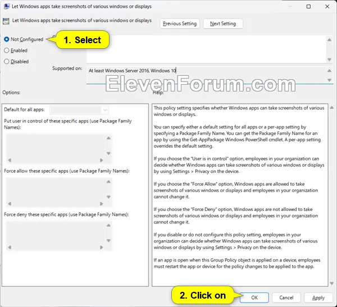Click down arrow in Force allow list

[108, 197]
